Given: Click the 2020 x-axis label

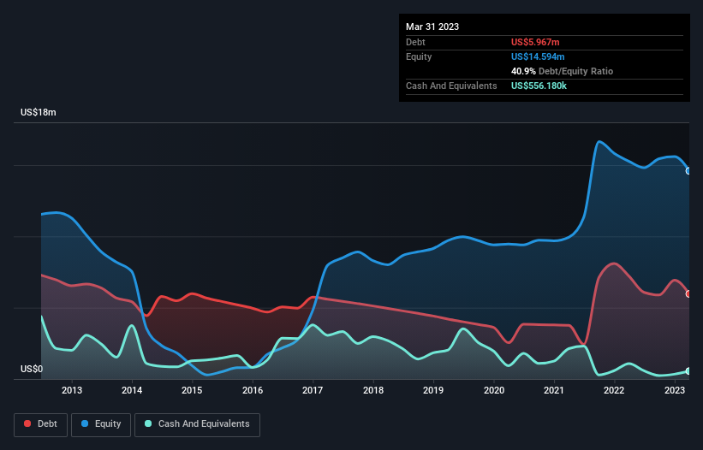Looking at the screenshot, I should 493,390.
